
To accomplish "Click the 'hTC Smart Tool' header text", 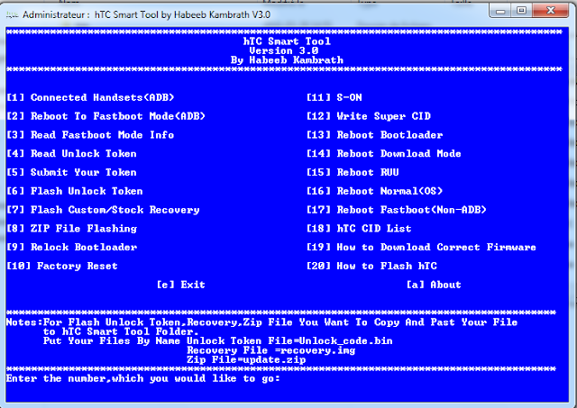I will coord(287,41).
